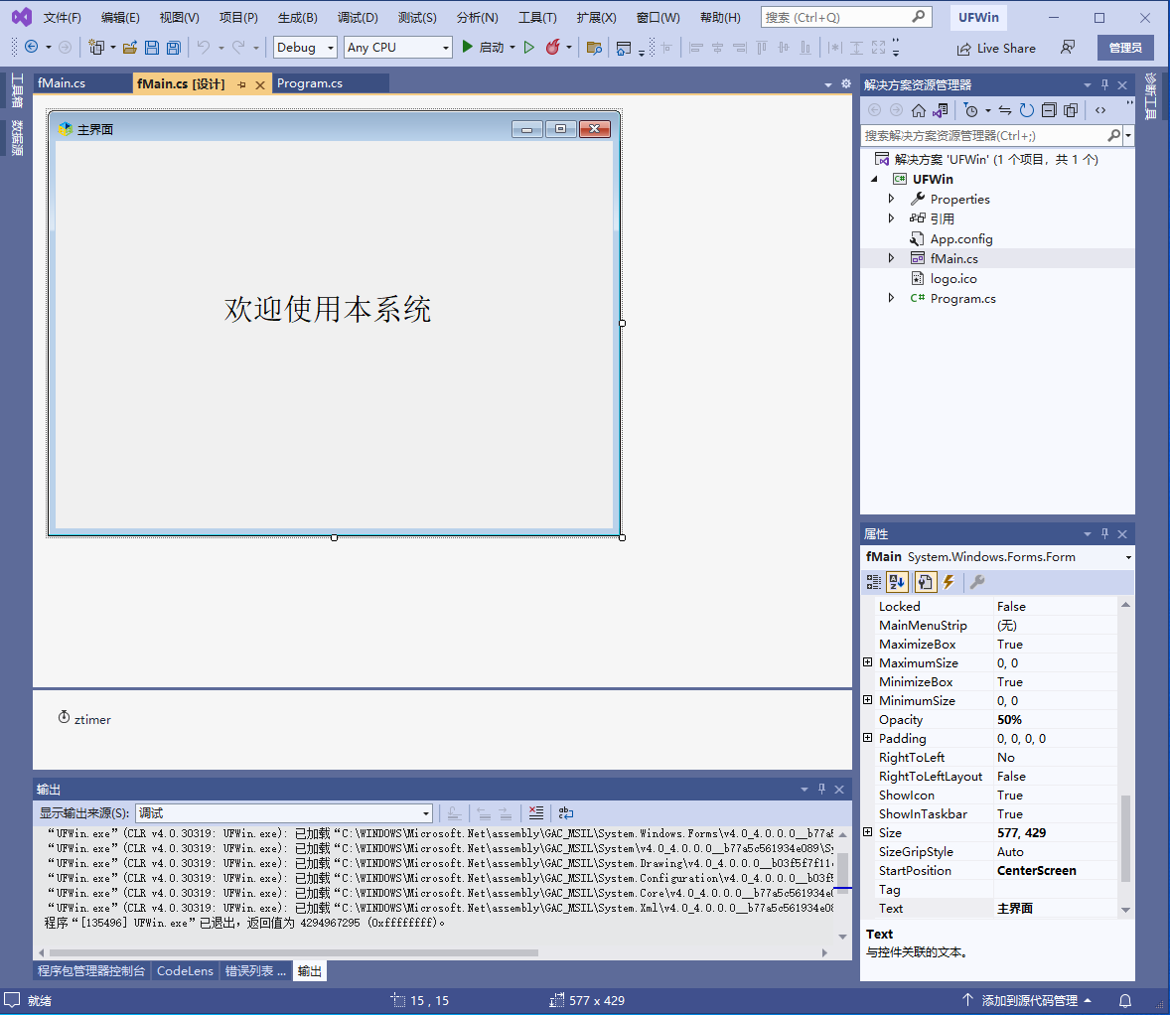
Task: Expand the Size property
Action: tap(867, 832)
